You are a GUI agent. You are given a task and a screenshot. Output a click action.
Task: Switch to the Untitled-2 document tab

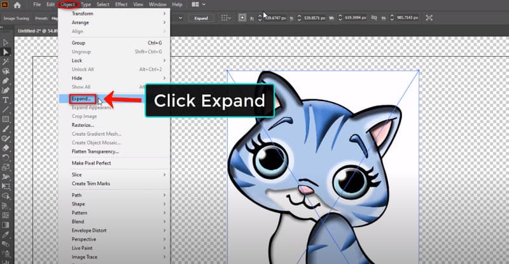[38, 31]
